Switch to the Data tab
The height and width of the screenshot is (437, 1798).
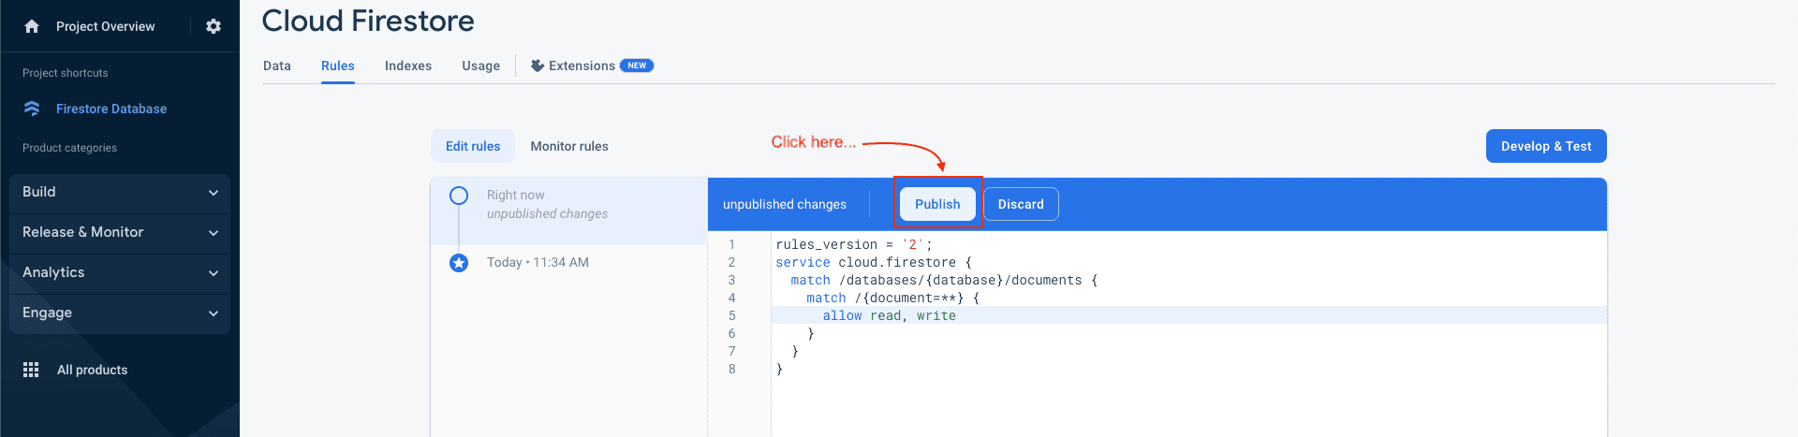tap(277, 66)
